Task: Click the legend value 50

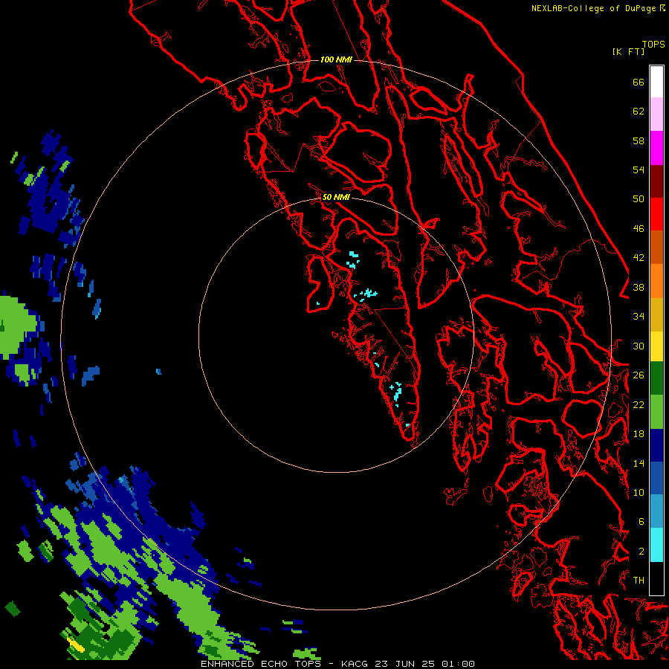Action: coord(639,199)
